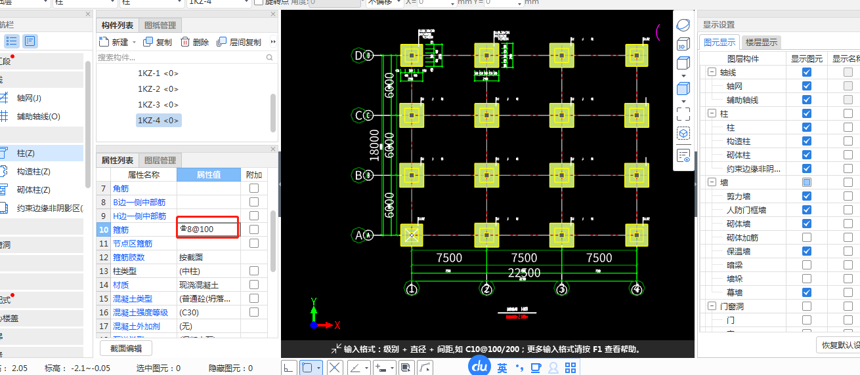Click the 3D view cube icon

(683, 45)
